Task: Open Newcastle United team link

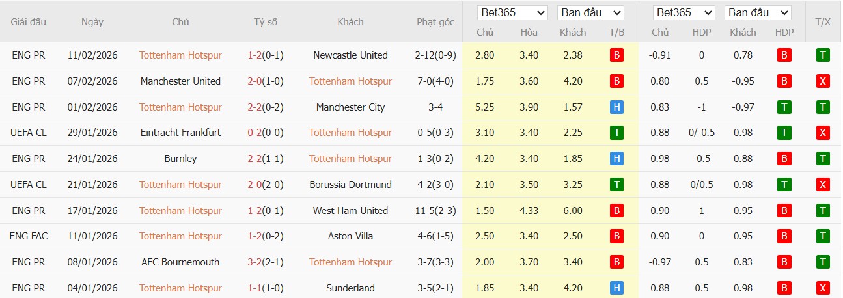Action: [350, 55]
